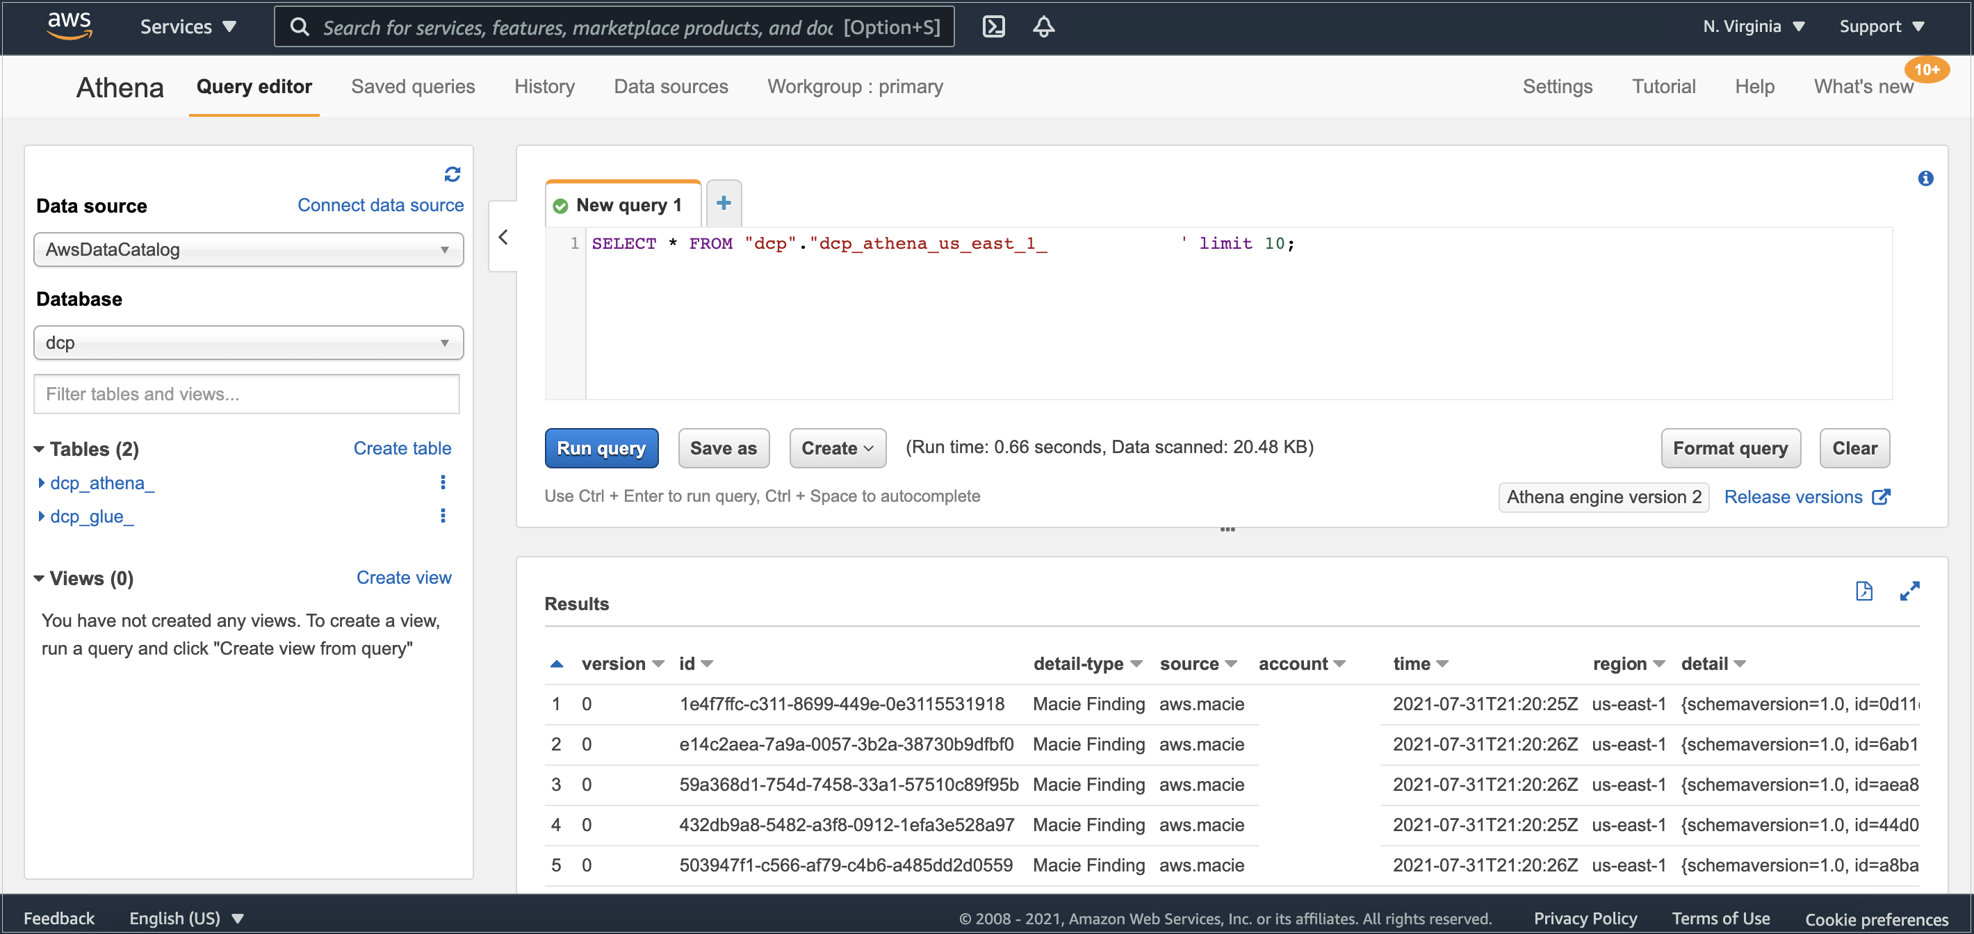Open three-dot menu for dcp_athena_ table
This screenshot has width=1974, height=934.
coord(442,483)
